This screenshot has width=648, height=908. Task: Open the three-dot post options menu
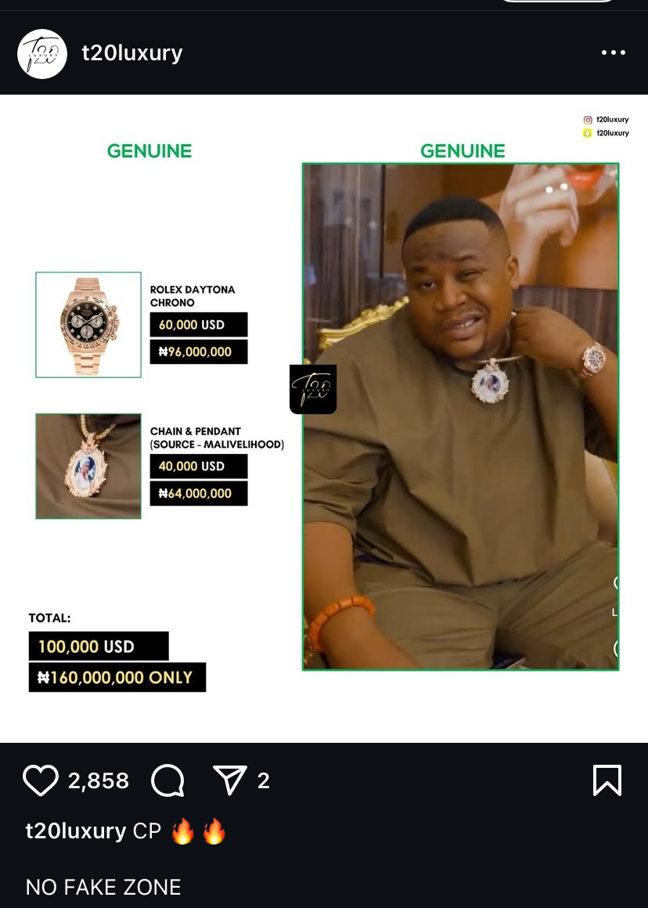pos(614,52)
